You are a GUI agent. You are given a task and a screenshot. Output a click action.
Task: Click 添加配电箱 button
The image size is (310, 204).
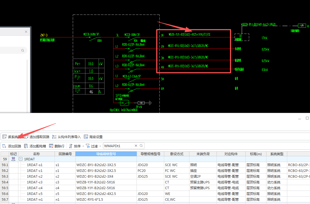(x=35, y=146)
